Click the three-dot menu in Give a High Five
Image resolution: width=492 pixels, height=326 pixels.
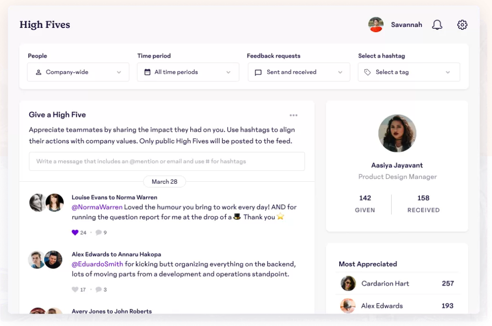[293, 115]
